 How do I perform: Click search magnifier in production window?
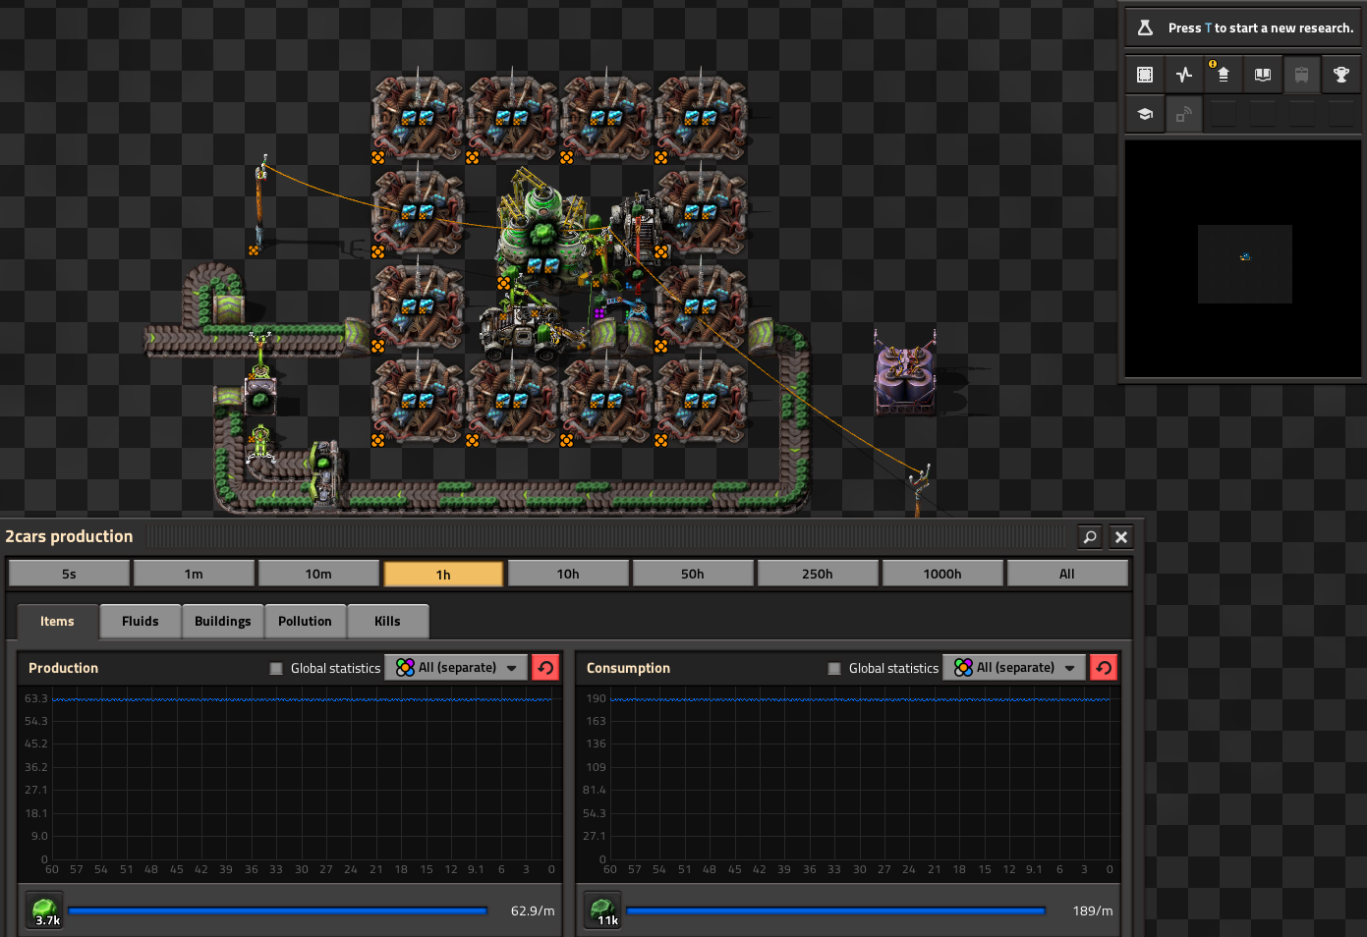(x=1090, y=536)
